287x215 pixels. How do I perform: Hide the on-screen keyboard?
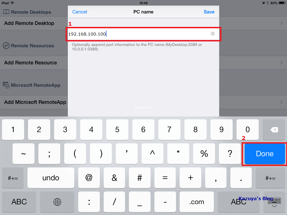coord(274,202)
